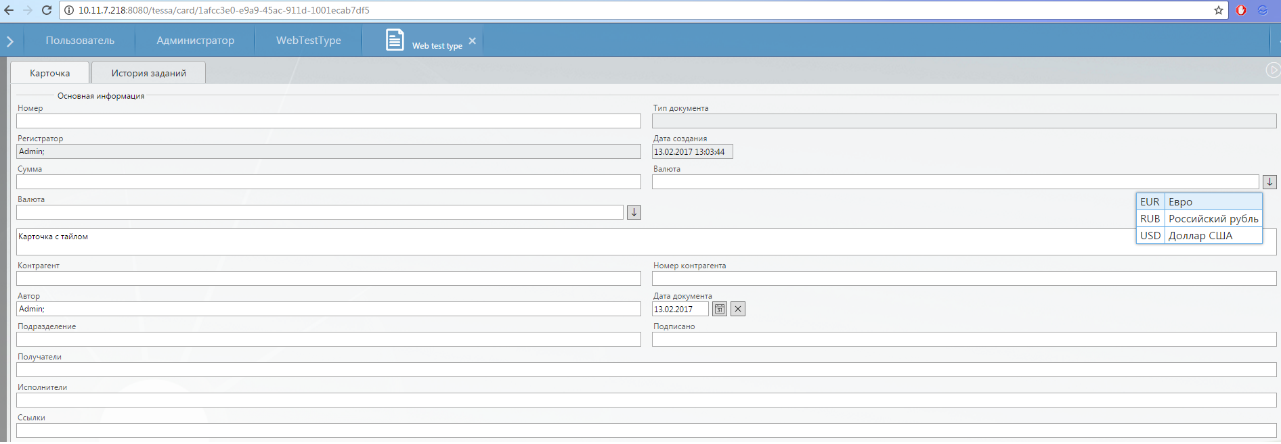
Task: Open calendar picker for Дата документа
Action: [720, 309]
